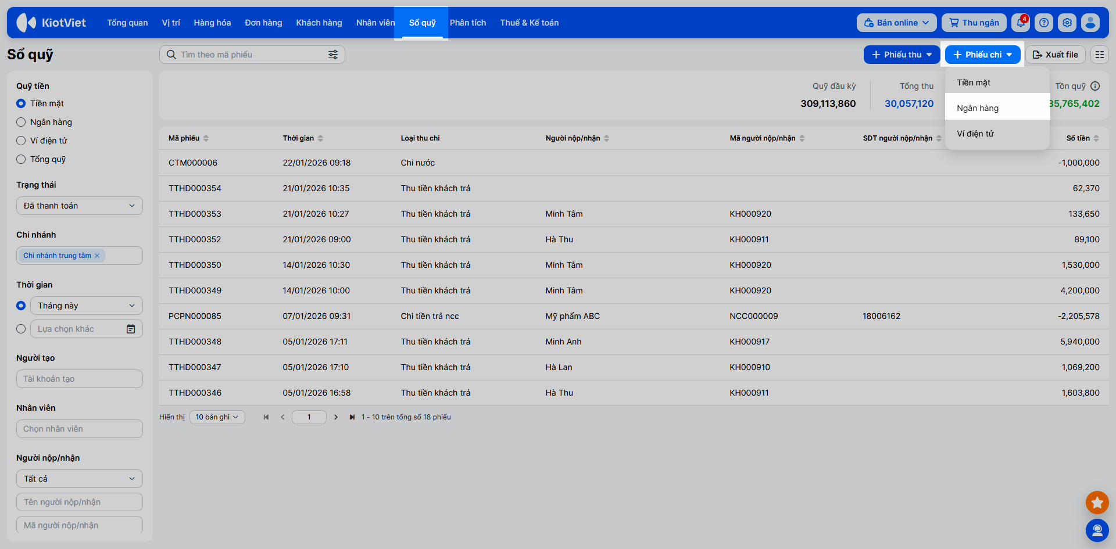The width and height of the screenshot is (1116, 549).
Task: Choose the Tổng quỹ radio option
Action: [21, 159]
